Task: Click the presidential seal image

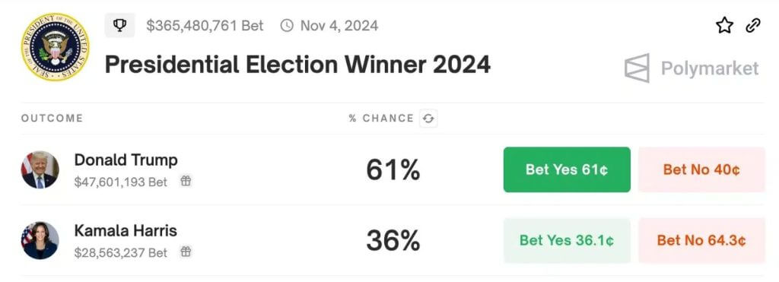Action: [x=55, y=47]
